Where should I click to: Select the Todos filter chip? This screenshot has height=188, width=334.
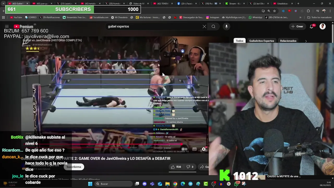tap(240, 41)
